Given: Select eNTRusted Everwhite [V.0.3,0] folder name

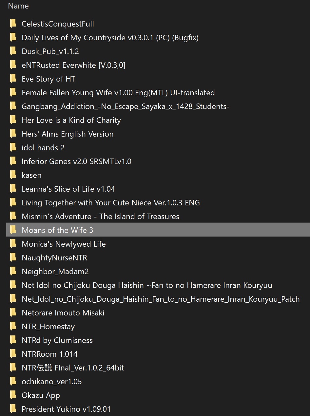Looking at the screenshot, I should tap(73, 65).
